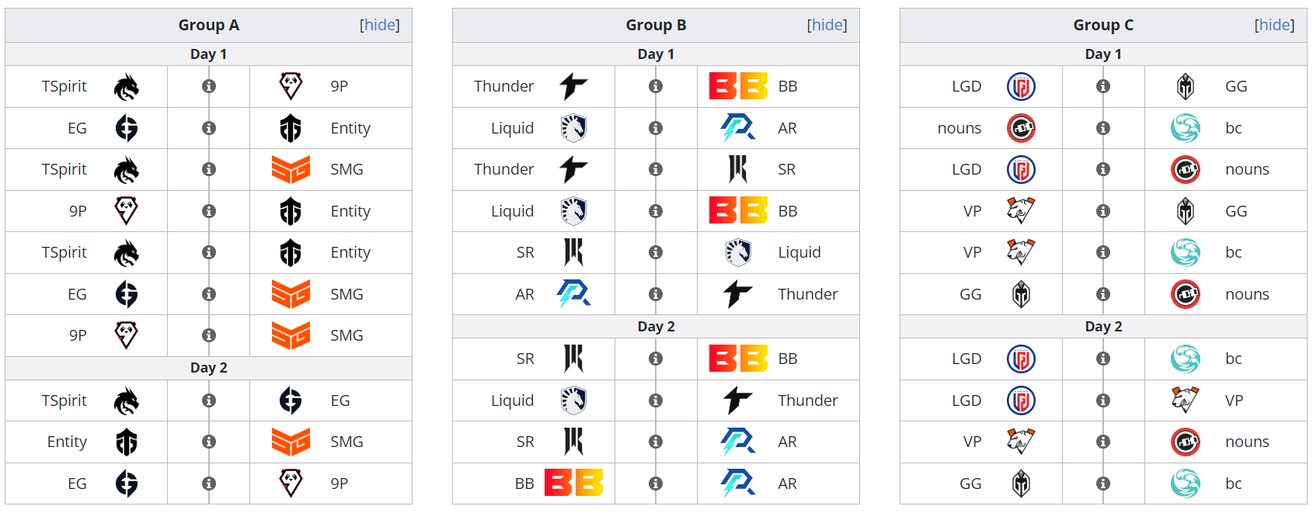This screenshot has height=520, width=1313.
Task: Click the Group A Day 2 header row
Action: pos(208,368)
